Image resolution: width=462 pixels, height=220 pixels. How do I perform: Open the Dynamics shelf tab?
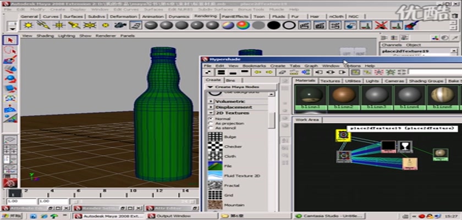click(179, 16)
